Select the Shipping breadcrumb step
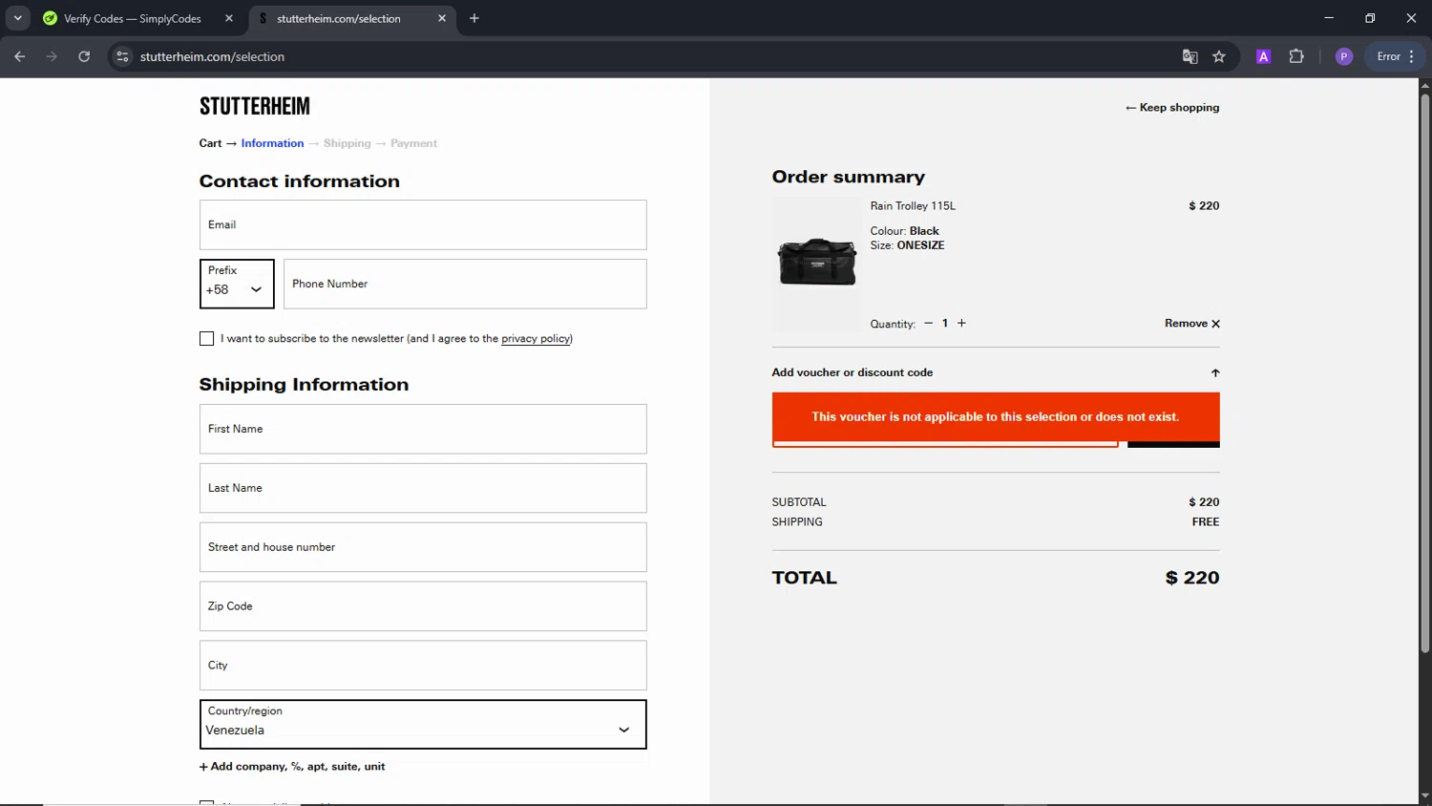The width and height of the screenshot is (1432, 806). (x=347, y=143)
